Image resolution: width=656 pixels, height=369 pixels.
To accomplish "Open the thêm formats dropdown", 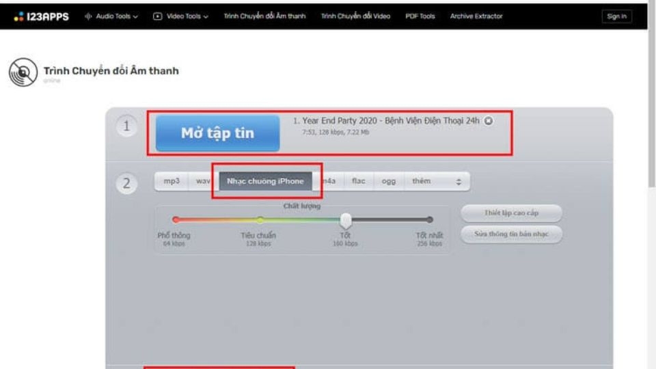I will tap(437, 181).
